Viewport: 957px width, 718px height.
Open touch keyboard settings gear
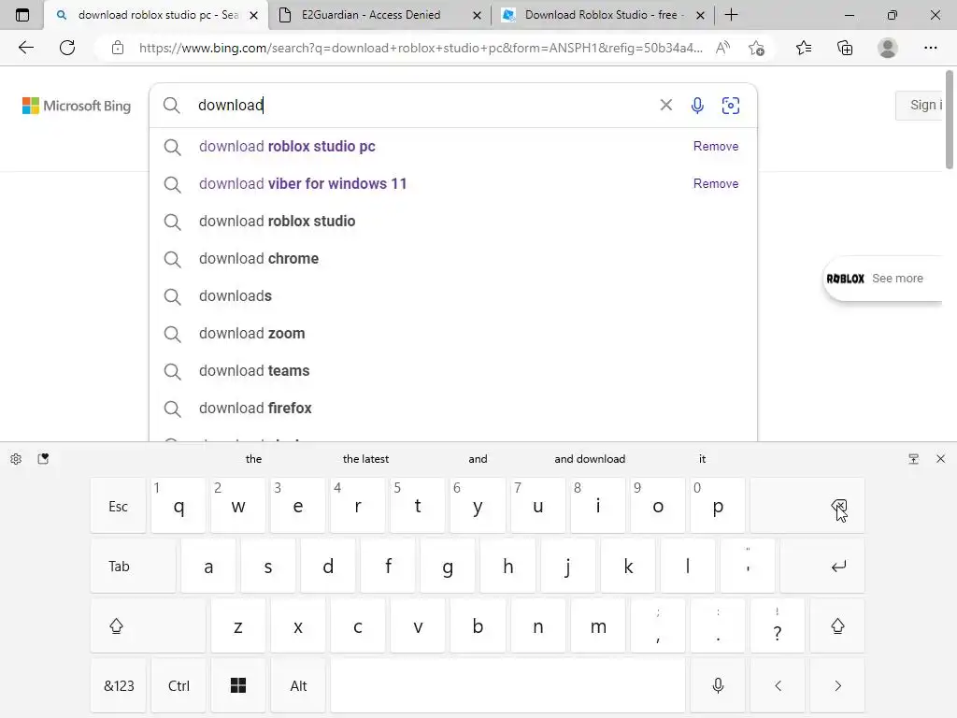pos(16,459)
